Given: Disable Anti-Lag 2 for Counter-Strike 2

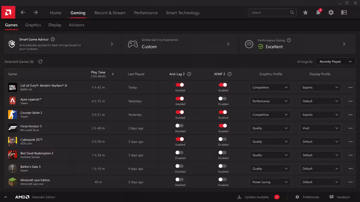Looking at the screenshot, I should pyautogui.click(x=180, y=112).
